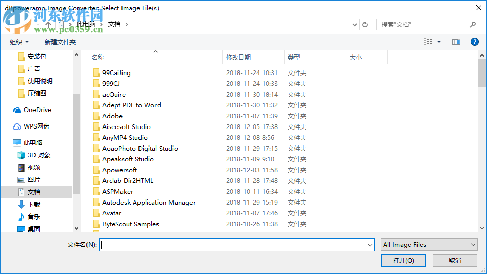Click the chevron after 文档 in breadcrumb
The width and height of the screenshot is (487, 274).
127,24
